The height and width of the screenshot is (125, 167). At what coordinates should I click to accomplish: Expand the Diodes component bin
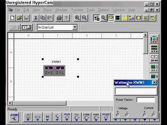tap(47, 117)
